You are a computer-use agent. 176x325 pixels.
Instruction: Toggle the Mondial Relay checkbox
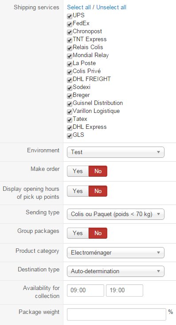70,56
